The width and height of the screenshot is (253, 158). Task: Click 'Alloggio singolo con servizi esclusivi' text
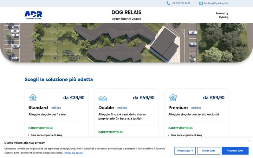[x=194, y=114]
